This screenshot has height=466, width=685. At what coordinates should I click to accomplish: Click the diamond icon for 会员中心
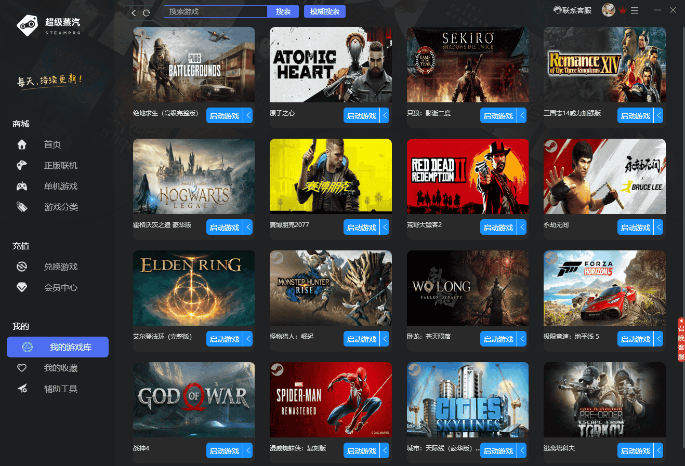[22, 287]
